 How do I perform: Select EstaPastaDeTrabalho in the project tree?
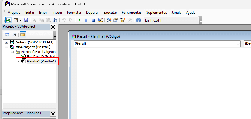tap(41, 57)
